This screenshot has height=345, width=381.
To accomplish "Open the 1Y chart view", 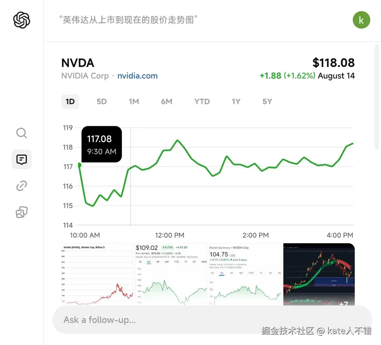I will pos(236,101).
